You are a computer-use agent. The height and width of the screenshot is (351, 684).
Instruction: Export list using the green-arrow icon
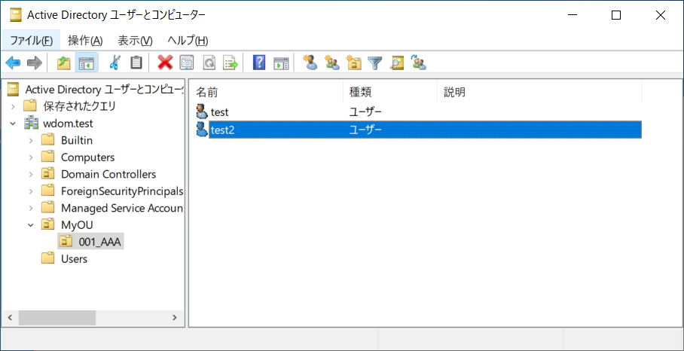[231, 63]
